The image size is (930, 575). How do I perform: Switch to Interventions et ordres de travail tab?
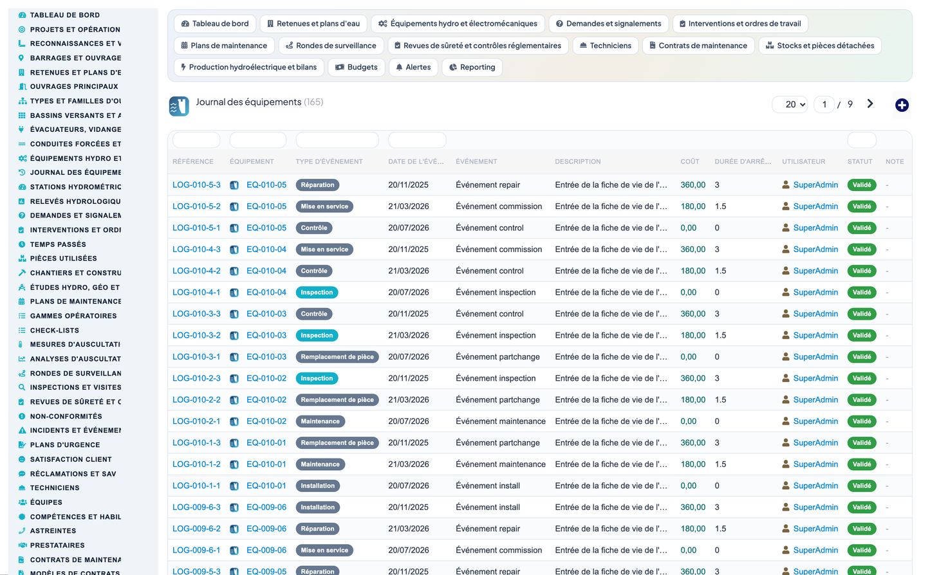[740, 24]
